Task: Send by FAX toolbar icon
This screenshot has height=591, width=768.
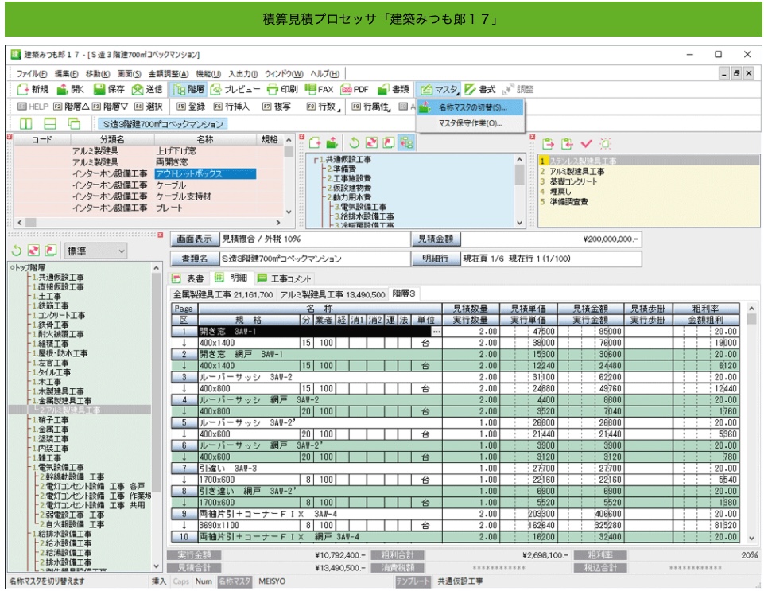Action: [319, 89]
